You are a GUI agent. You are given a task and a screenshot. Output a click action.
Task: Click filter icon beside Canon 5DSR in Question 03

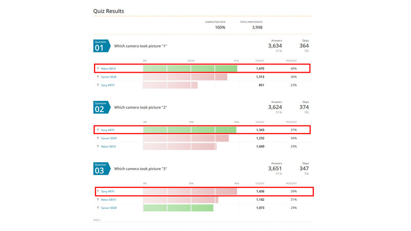point(98,208)
